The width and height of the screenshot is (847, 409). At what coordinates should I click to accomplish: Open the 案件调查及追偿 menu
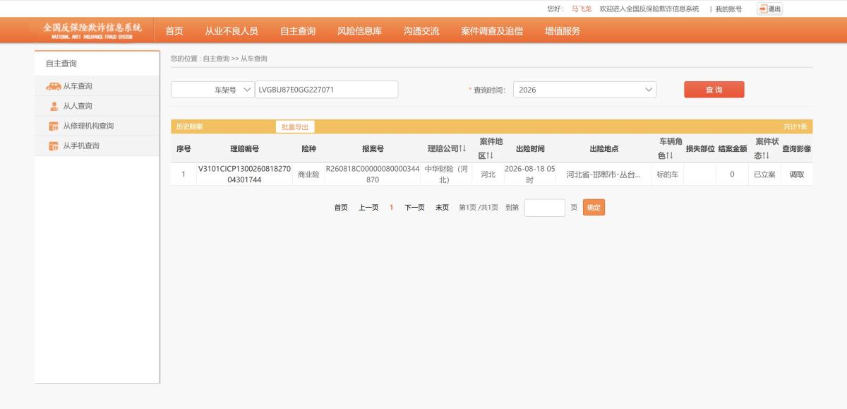click(x=492, y=31)
